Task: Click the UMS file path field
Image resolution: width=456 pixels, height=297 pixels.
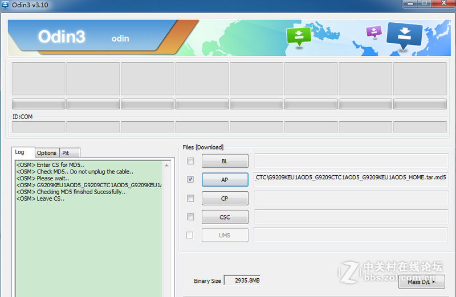Action: [351, 235]
